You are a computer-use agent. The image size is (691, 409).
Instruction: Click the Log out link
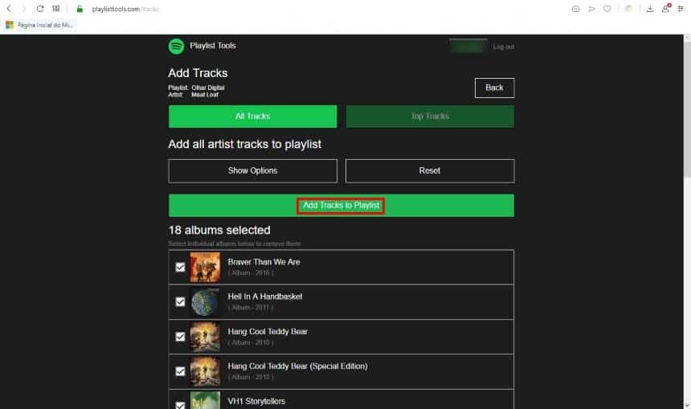pos(504,47)
